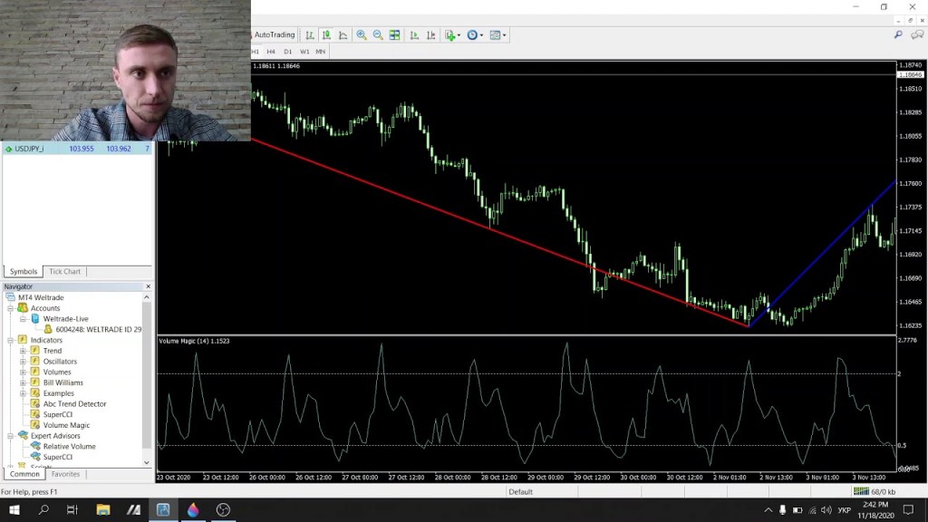Open the chart Templates icon

(x=494, y=34)
